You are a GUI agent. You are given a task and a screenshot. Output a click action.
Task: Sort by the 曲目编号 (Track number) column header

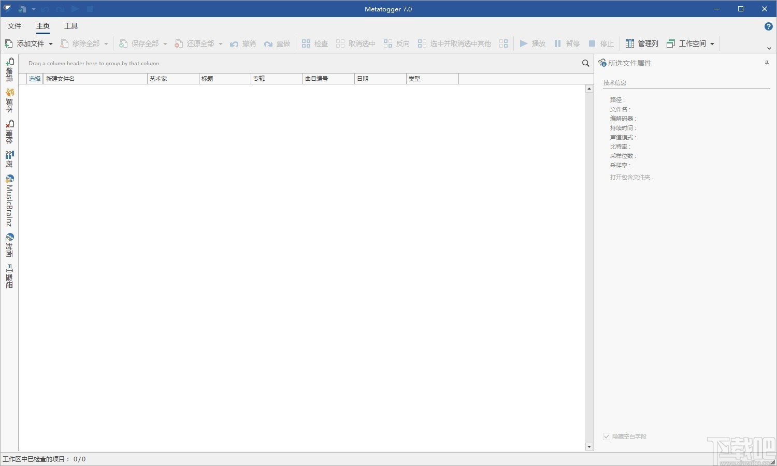coord(328,79)
